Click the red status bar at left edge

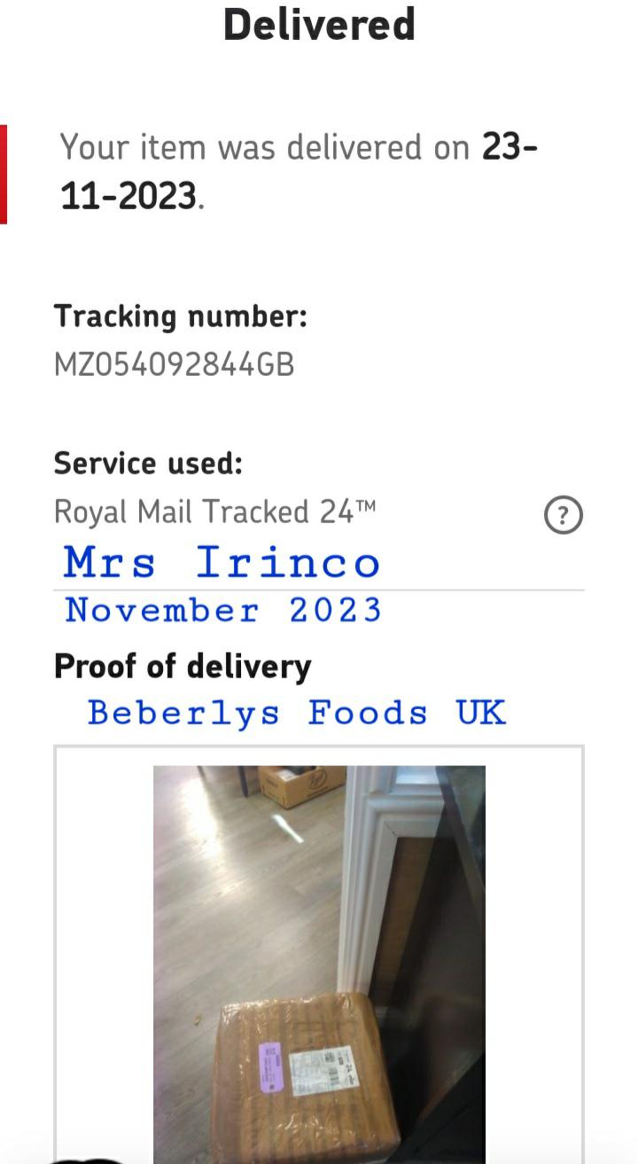[x=4, y=174]
